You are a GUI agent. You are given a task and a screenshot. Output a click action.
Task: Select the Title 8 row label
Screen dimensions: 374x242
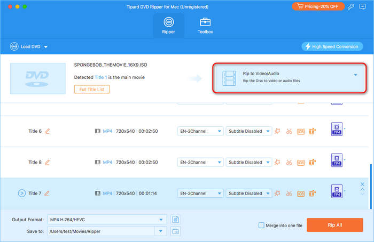35,162
